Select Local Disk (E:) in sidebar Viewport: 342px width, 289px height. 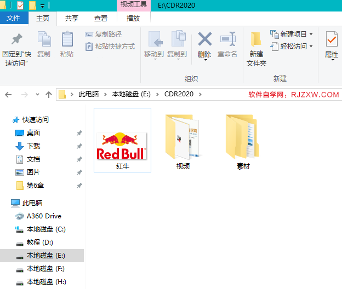point(42,256)
